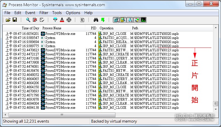Toggle the Autoscroll toolbar icon
Viewport: 221px width, 127px height.
click(x=35, y=20)
